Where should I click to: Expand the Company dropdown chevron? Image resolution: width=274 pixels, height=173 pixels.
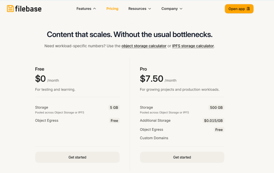[x=181, y=9]
